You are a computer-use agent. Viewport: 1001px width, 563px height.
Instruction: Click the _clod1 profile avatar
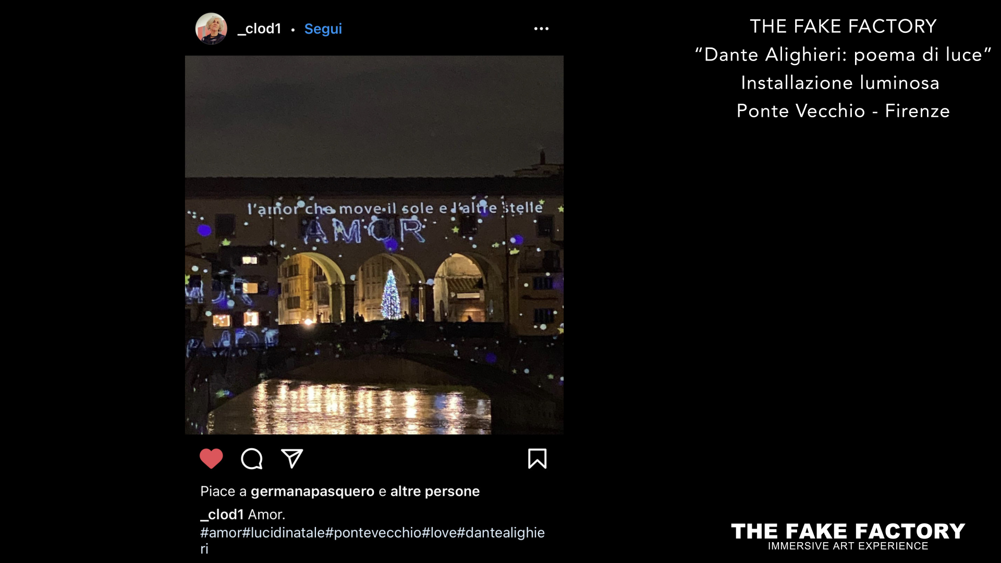[x=211, y=29]
